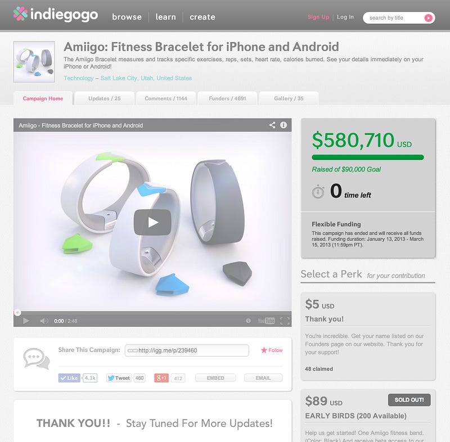450x442 pixels.
Task: Open Salt Lake City location link
Action: (x=119, y=78)
